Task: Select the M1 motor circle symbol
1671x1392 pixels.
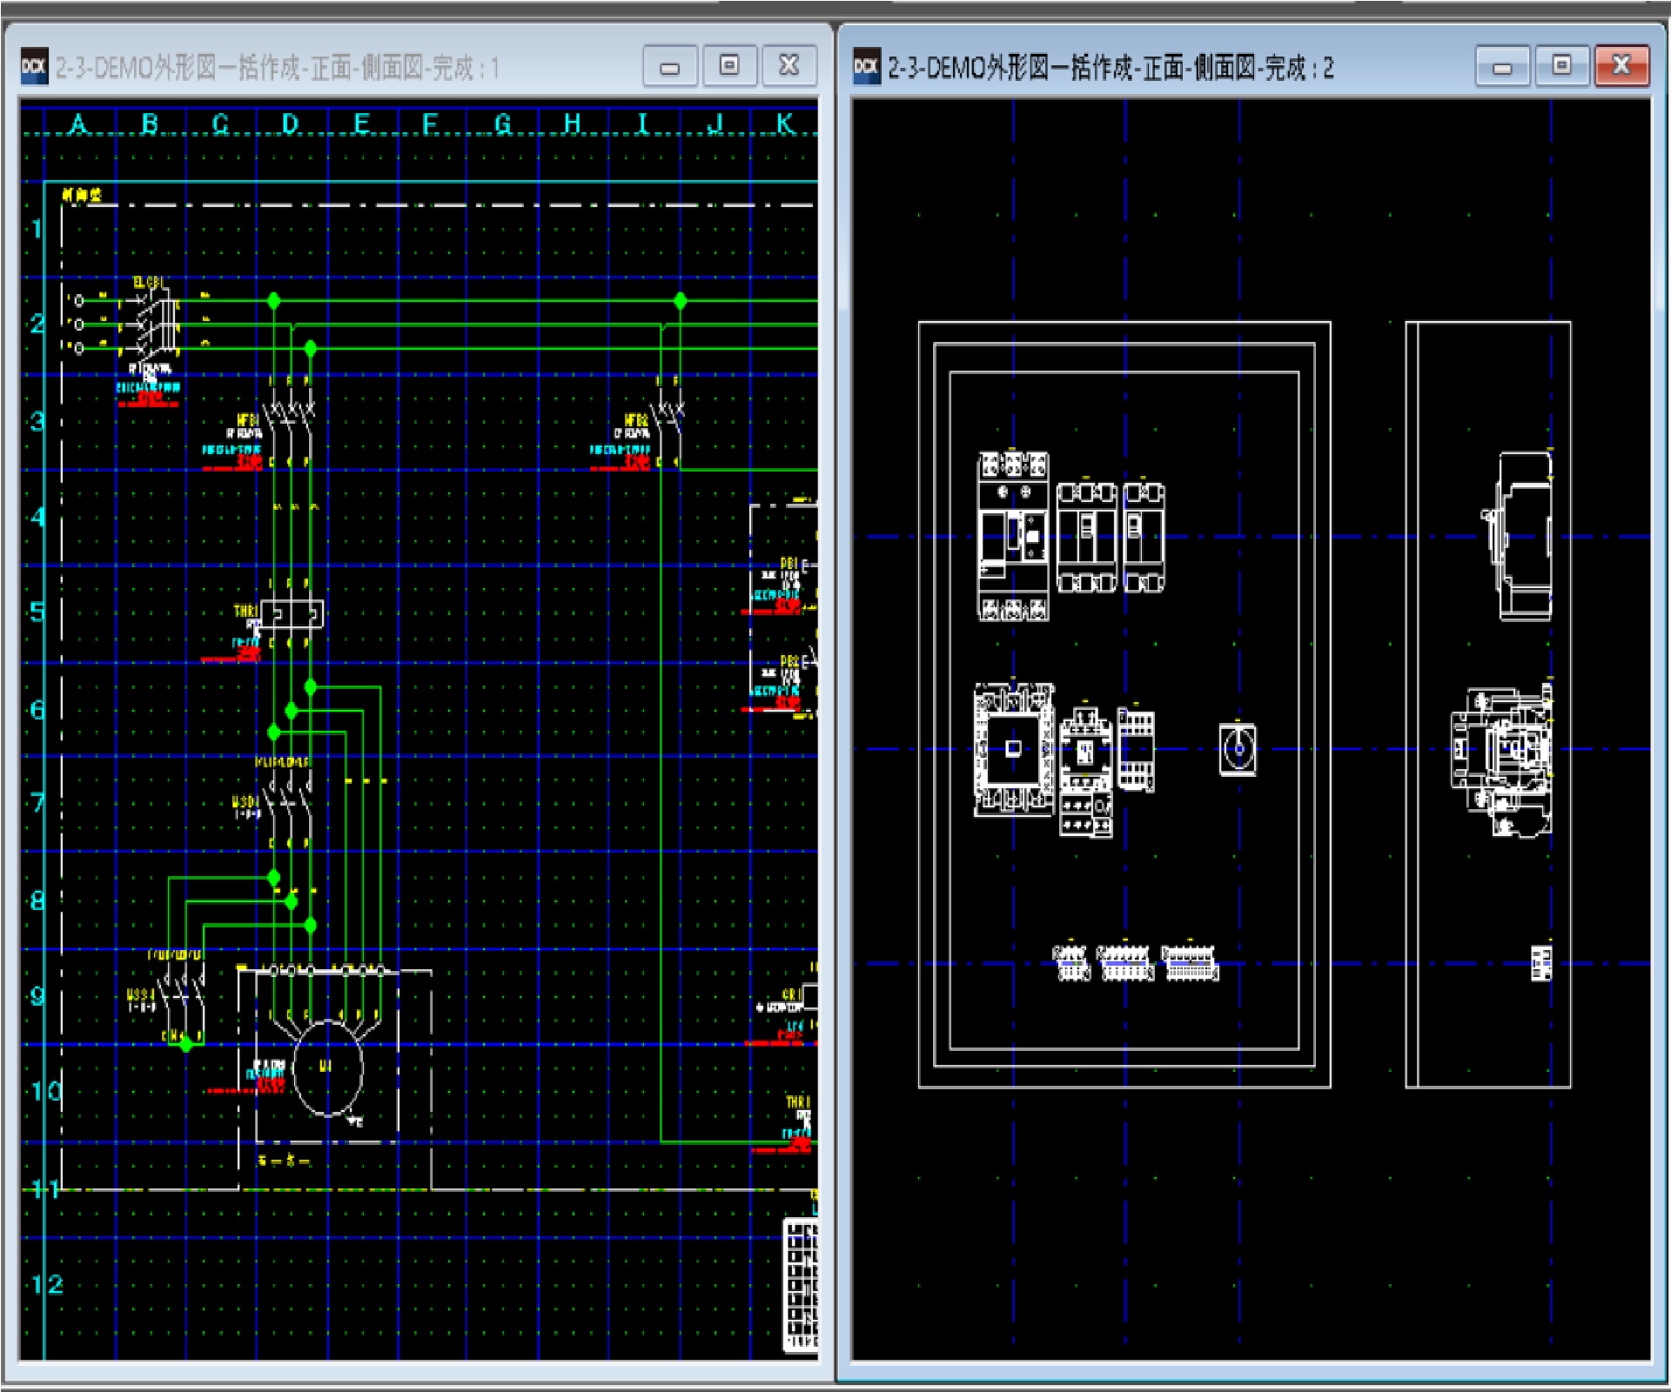Action: coord(327,1068)
